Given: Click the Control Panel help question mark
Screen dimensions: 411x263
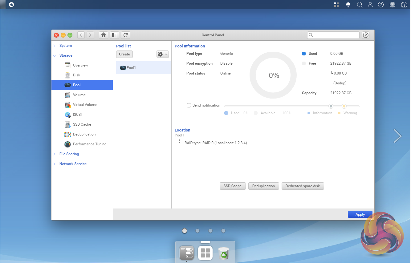Looking at the screenshot, I should tap(365, 35).
